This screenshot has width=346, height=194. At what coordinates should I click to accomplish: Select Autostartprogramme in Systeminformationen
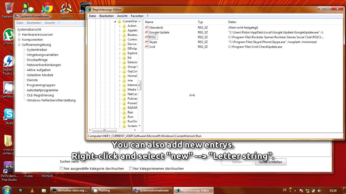click(x=42, y=90)
